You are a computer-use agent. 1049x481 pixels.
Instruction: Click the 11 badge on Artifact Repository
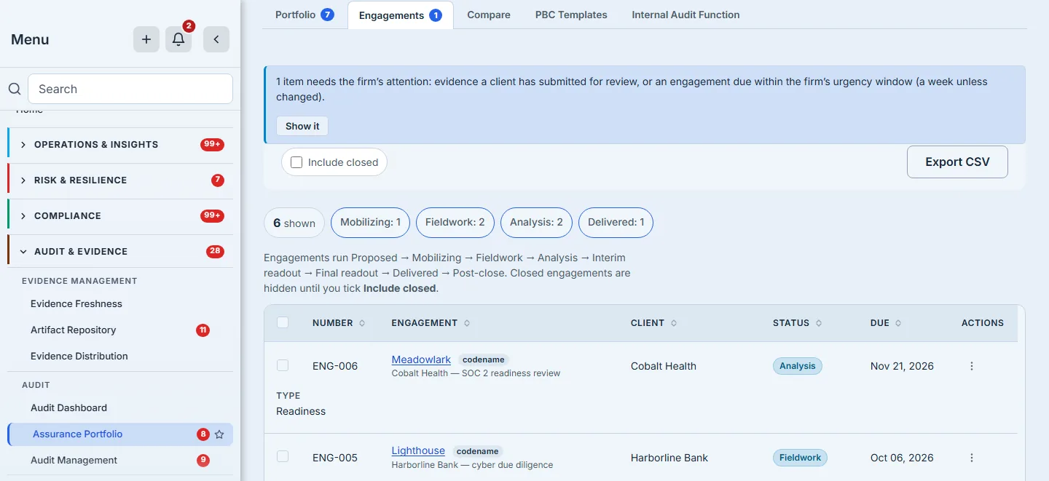pos(203,330)
